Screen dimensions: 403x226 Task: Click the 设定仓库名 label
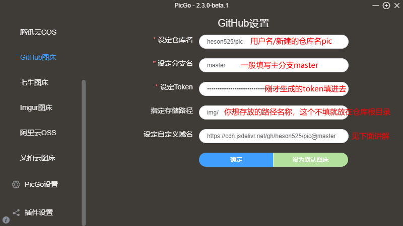click(x=175, y=40)
